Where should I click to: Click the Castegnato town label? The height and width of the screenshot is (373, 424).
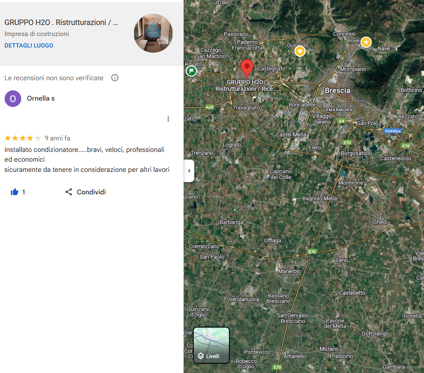pos(271,69)
